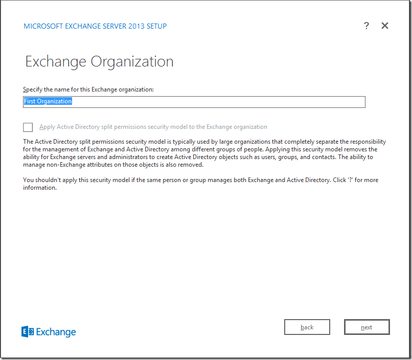This screenshot has height=360, width=412.
Task: Tick the Active Directory split permissions checkbox
Action: 28,127
